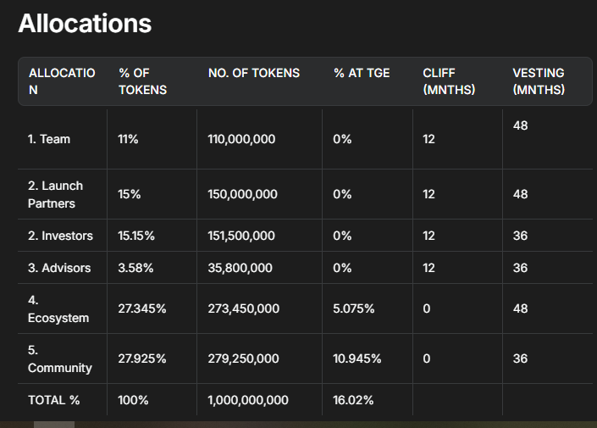597x428 pixels.
Task: Select the % AT TGE column header
Action: tap(362, 73)
